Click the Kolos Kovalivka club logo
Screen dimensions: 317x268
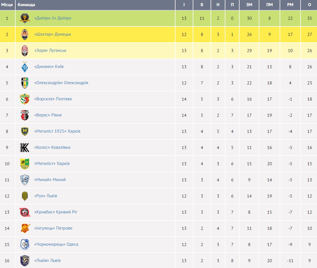coord(25,148)
